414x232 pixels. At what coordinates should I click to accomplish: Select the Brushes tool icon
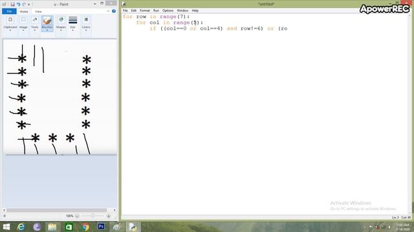pos(47,20)
